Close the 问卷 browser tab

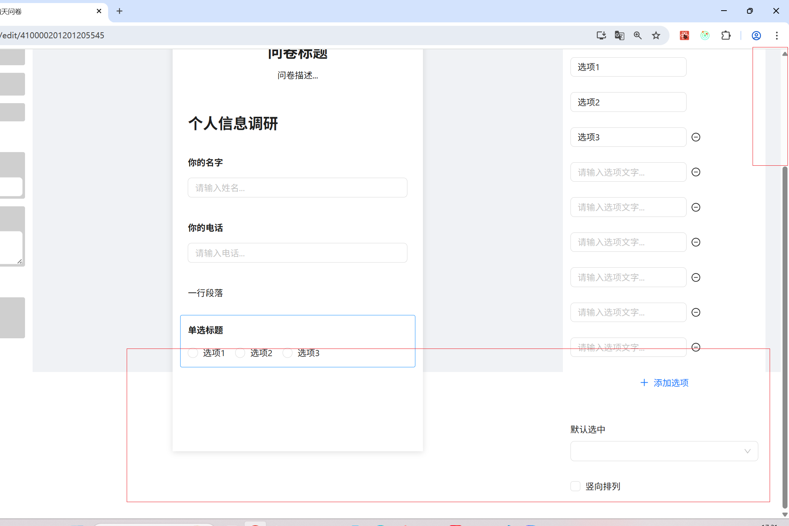(x=99, y=11)
